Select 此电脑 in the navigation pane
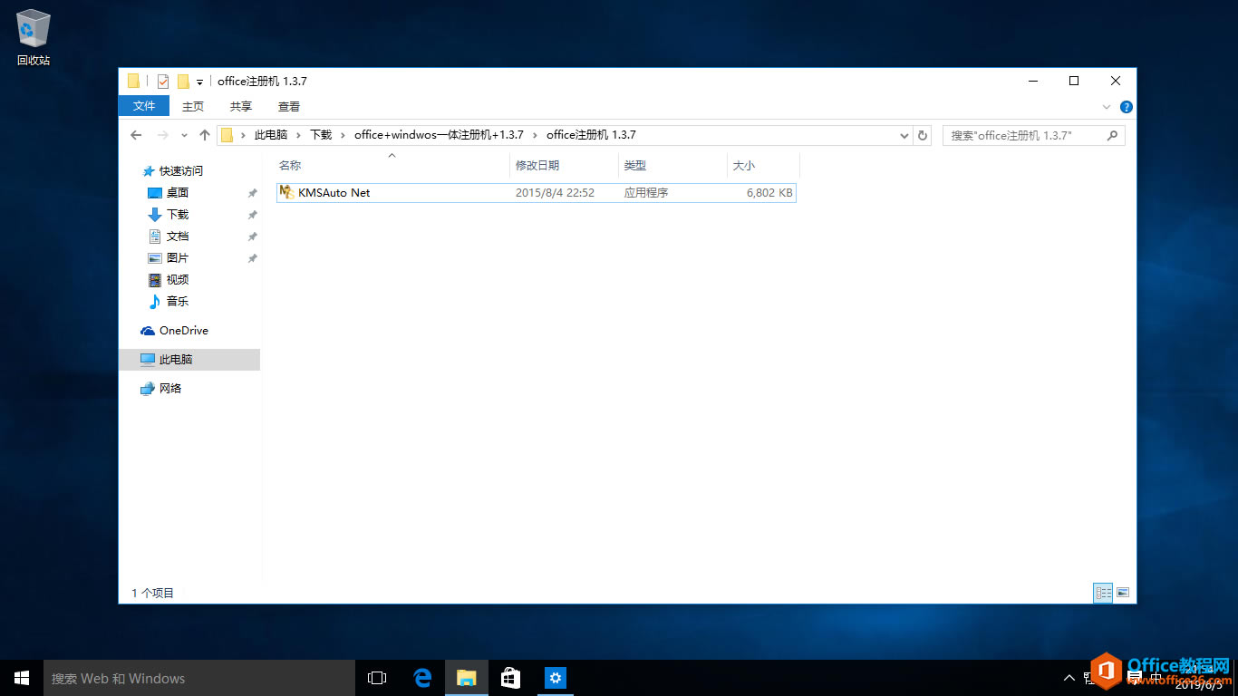This screenshot has width=1238, height=696. click(x=189, y=360)
